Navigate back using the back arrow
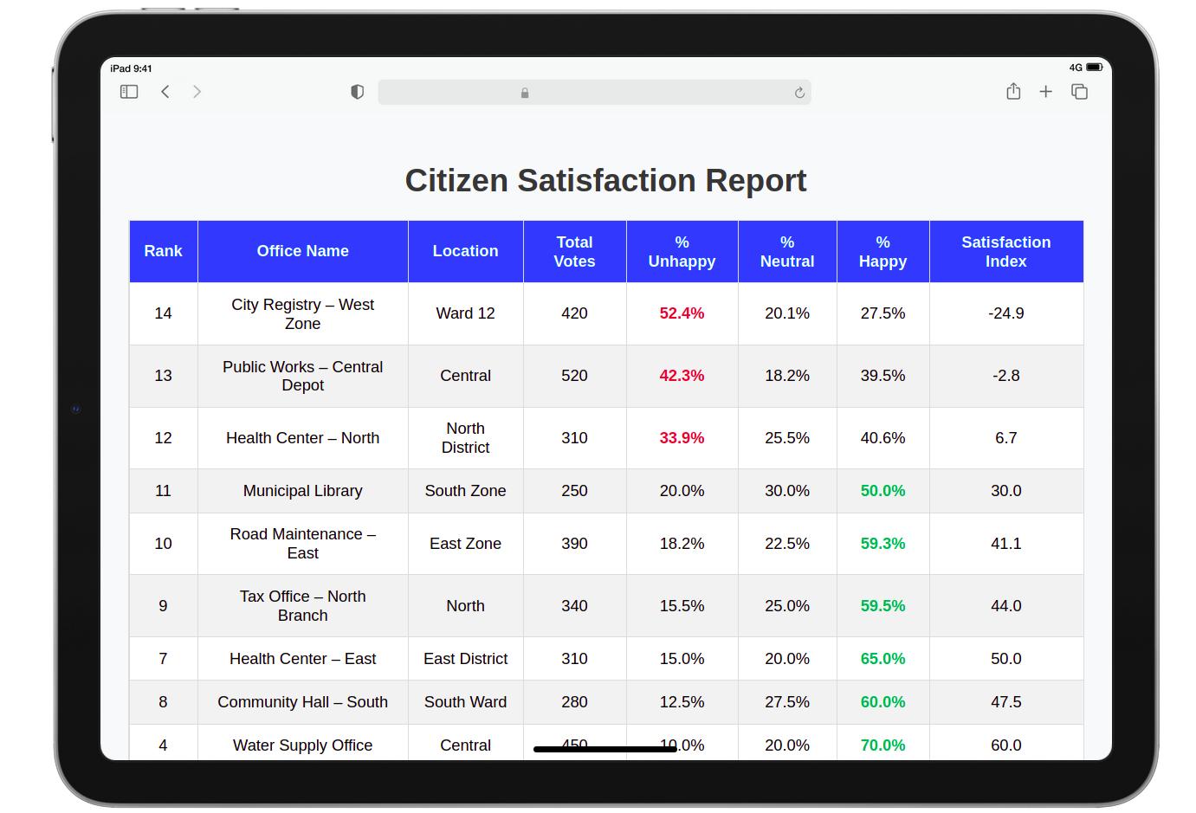Viewport: 1196px width, 813px height. click(165, 91)
